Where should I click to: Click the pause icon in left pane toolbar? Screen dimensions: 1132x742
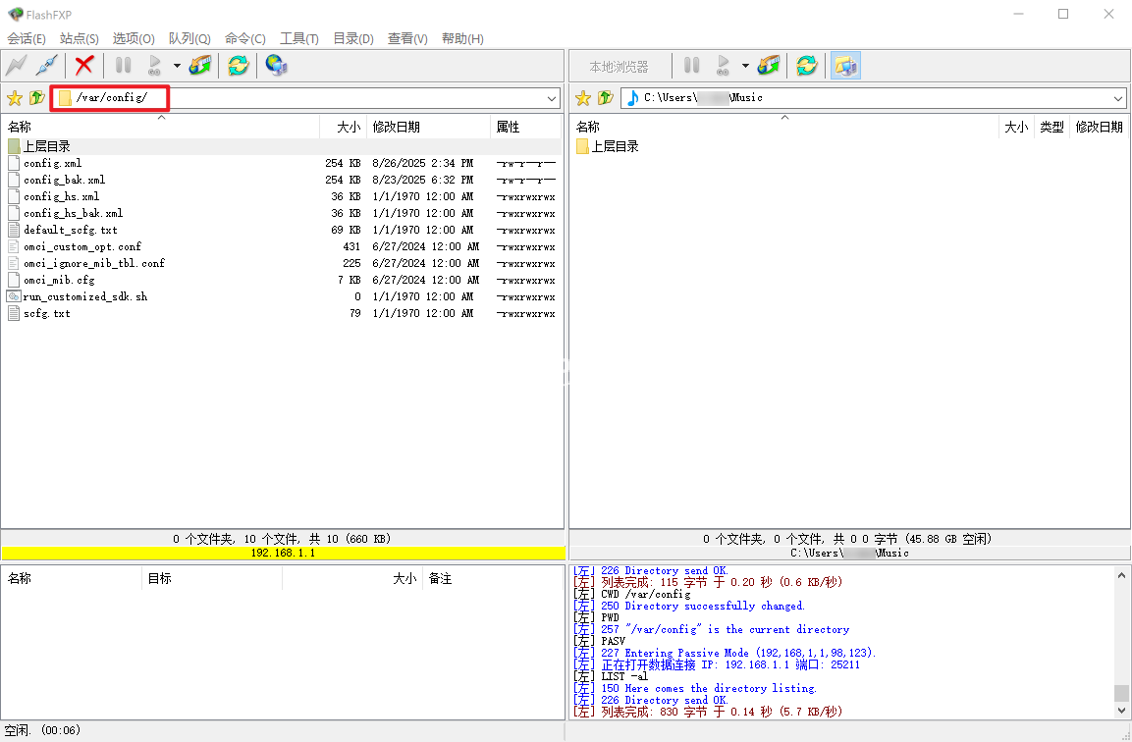(x=124, y=66)
